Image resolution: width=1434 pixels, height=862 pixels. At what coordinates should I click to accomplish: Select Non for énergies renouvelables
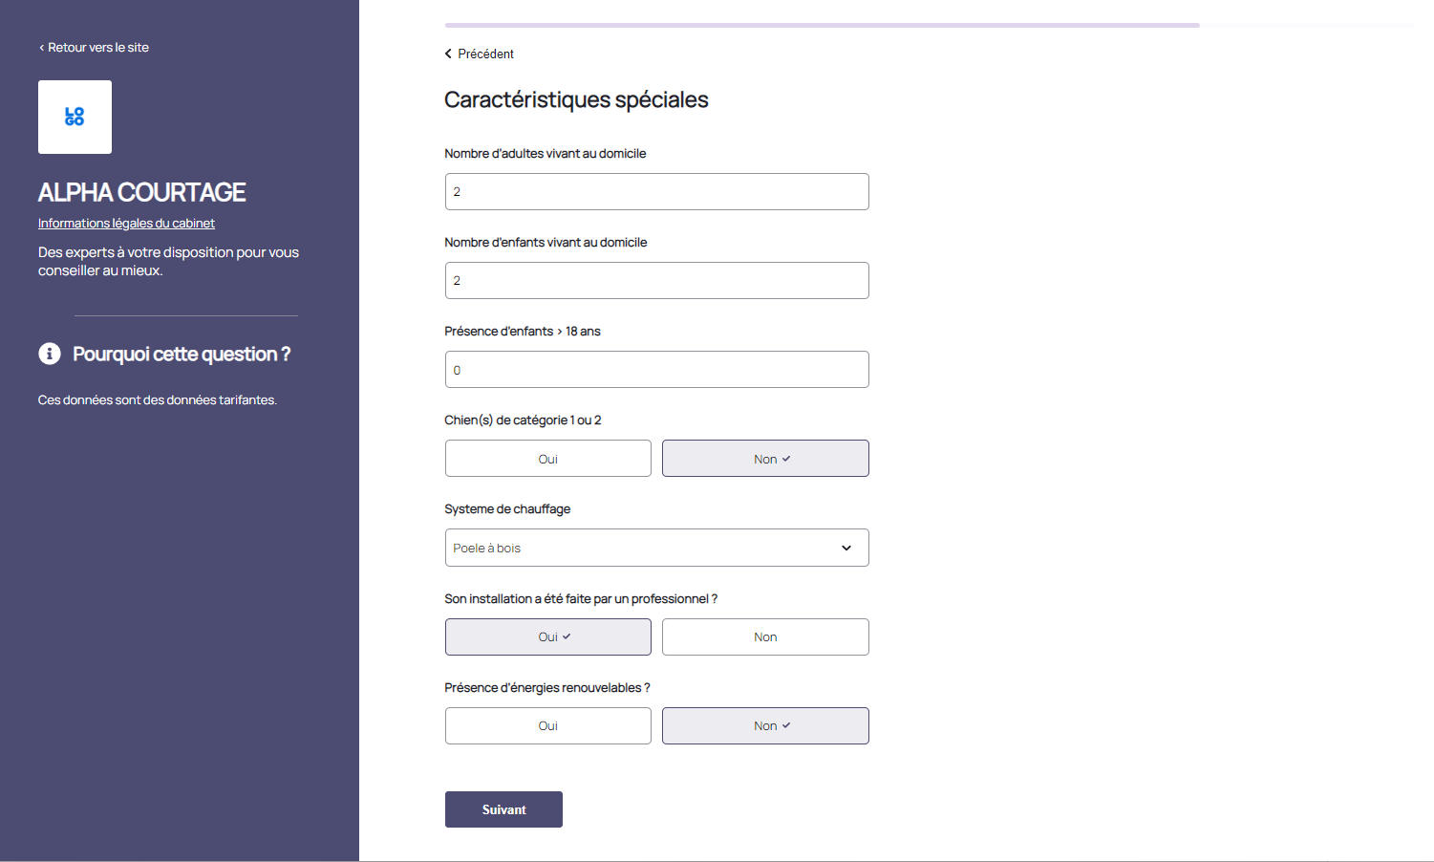765,725
